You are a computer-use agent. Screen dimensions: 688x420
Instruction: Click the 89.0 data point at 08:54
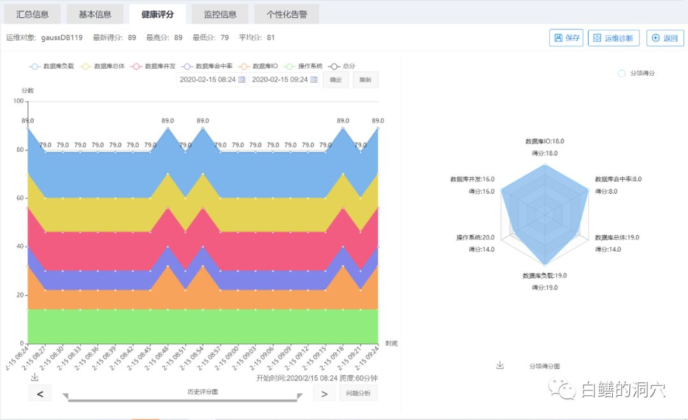pyautogui.click(x=203, y=128)
